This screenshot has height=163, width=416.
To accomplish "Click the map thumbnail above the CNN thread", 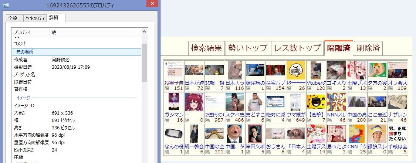I will coord(357,134).
